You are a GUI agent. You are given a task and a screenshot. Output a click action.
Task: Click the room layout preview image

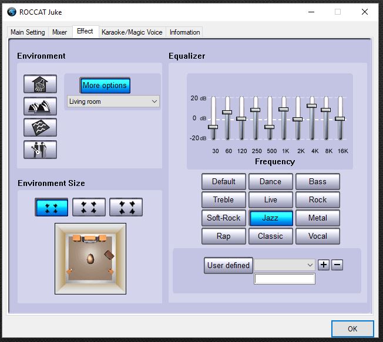90,259
